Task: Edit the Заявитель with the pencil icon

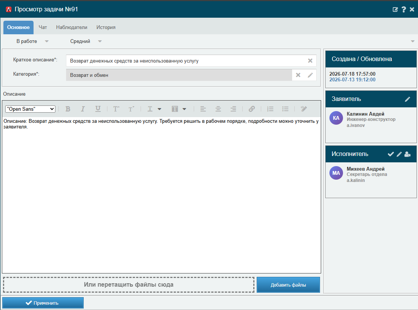Action: 407,99
